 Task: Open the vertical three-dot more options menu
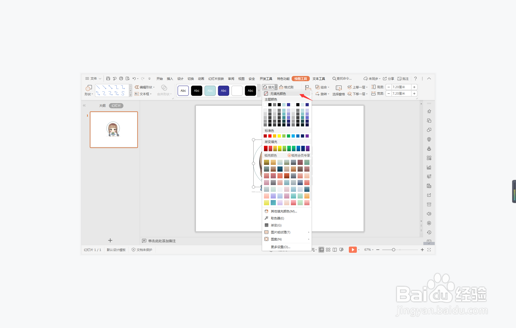tap(422, 79)
